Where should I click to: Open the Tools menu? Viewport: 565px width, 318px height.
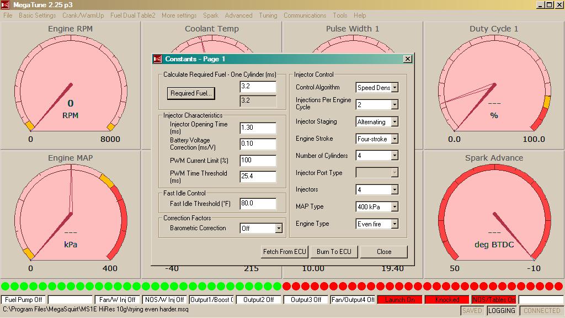pyautogui.click(x=340, y=15)
